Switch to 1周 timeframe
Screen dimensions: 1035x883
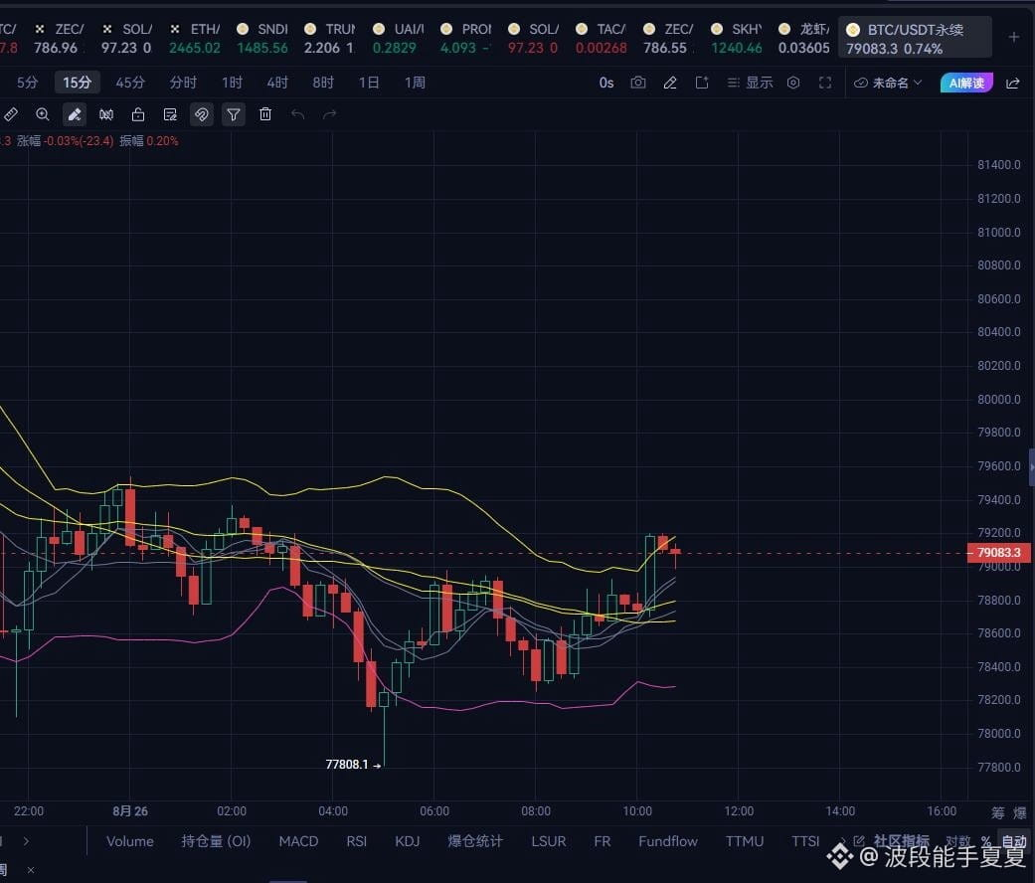pyautogui.click(x=415, y=83)
